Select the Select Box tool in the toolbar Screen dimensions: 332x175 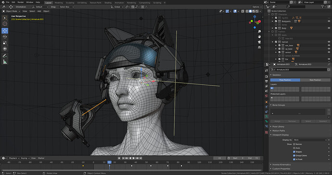pyautogui.click(x=5, y=18)
